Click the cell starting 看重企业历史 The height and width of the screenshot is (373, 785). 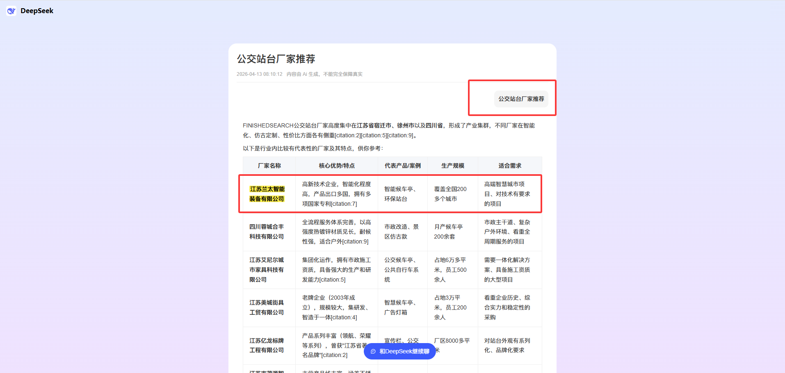[510, 307]
